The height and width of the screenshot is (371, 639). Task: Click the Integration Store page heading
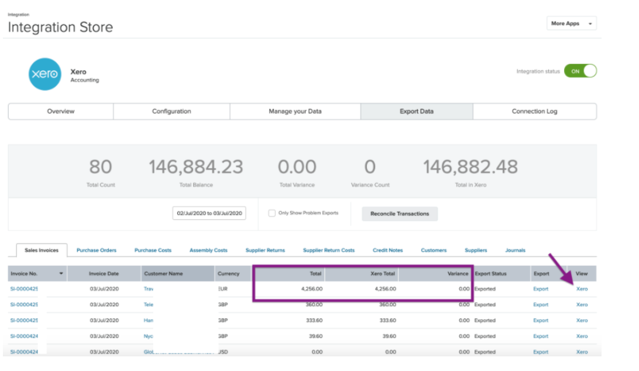click(x=60, y=28)
